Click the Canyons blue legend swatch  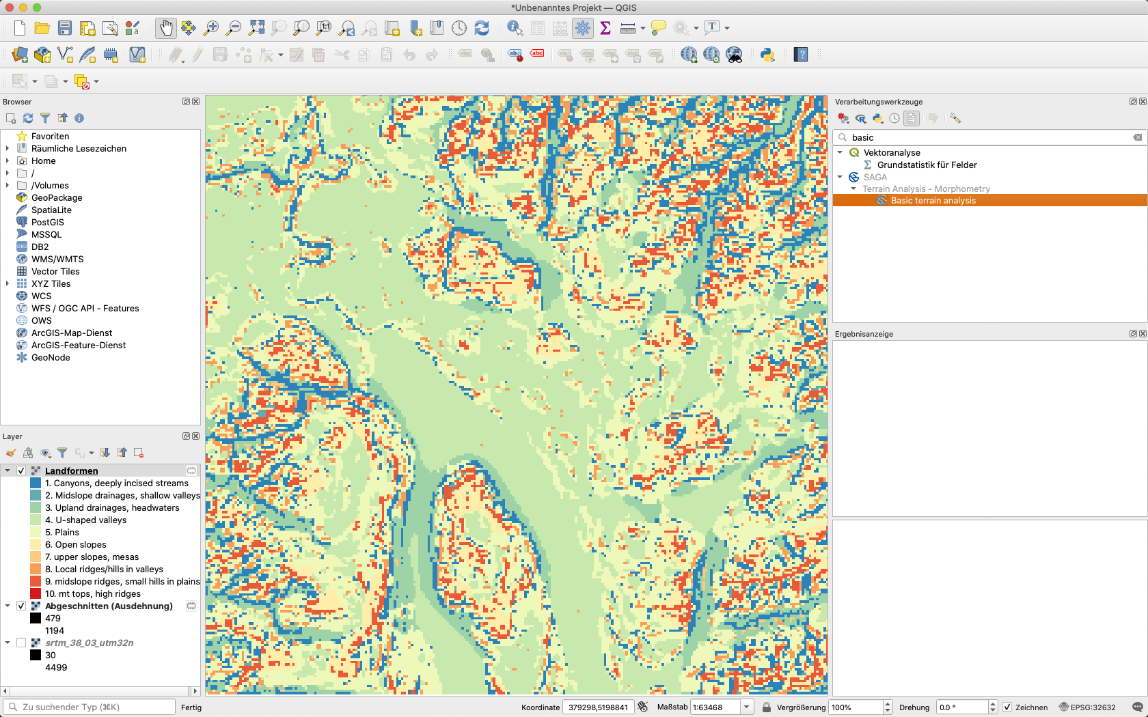point(36,483)
